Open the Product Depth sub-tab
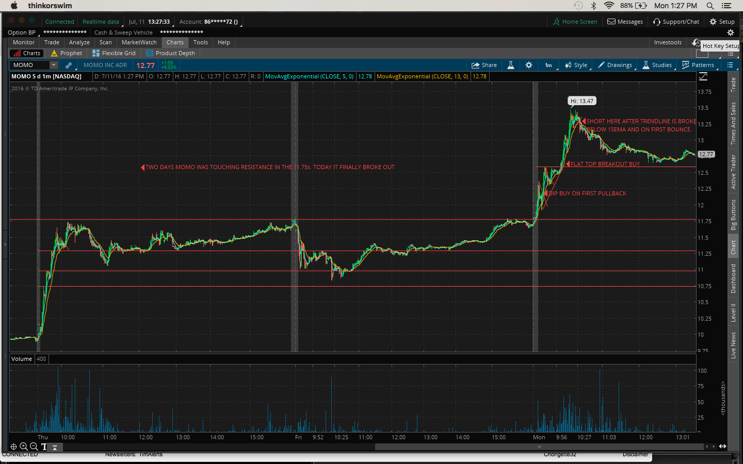The image size is (743, 464). click(171, 53)
